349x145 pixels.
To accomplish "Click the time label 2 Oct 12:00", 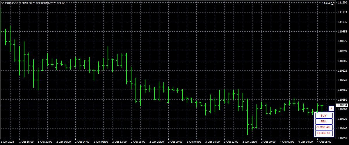I will pos(119,142).
